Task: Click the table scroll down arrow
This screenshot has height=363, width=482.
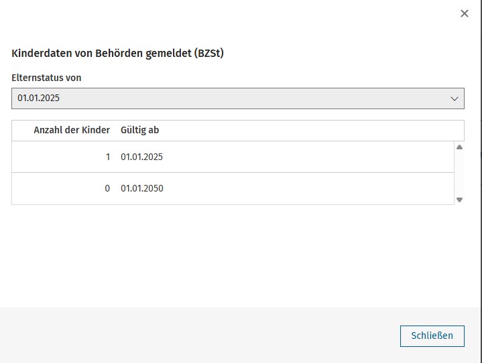Action: 459,200
